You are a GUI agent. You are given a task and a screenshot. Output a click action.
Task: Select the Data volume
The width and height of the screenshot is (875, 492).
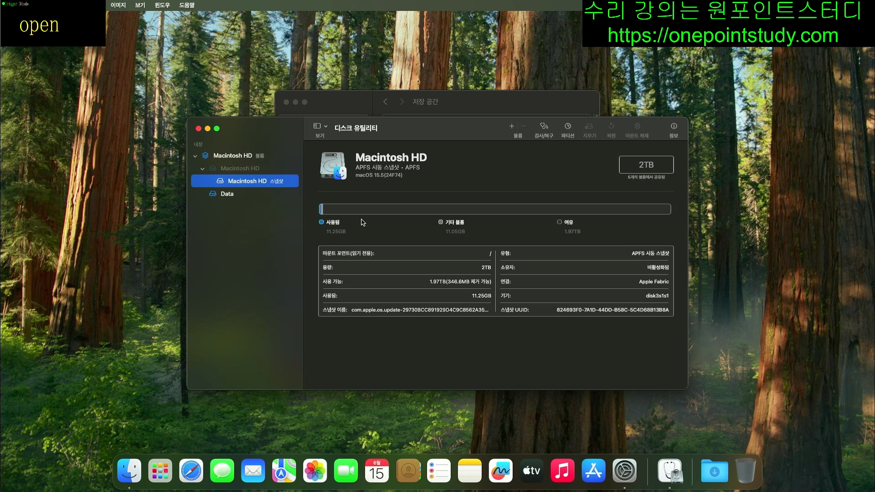pos(245,194)
